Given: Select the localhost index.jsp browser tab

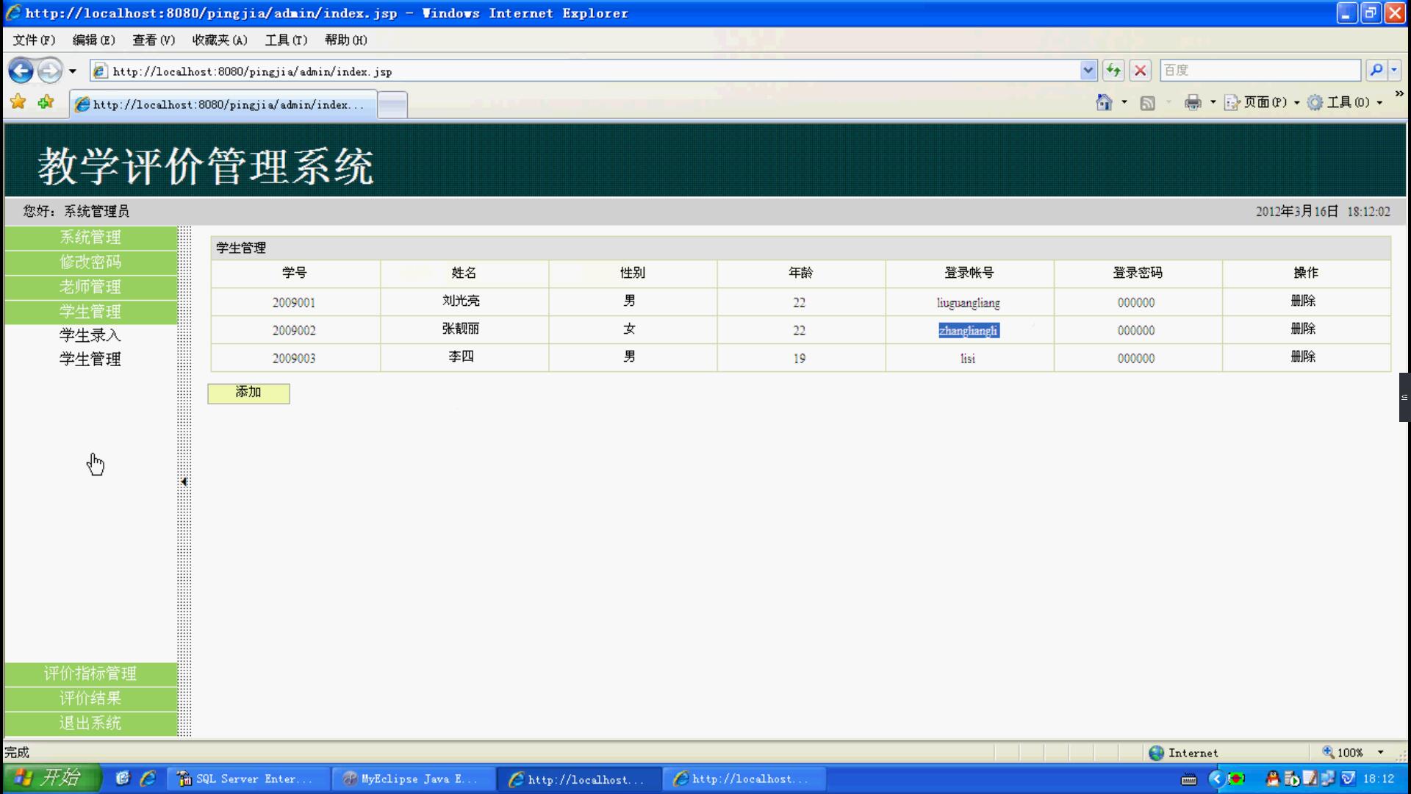Looking at the screenshot, I should pyautogui.click(x=223, y=104).
